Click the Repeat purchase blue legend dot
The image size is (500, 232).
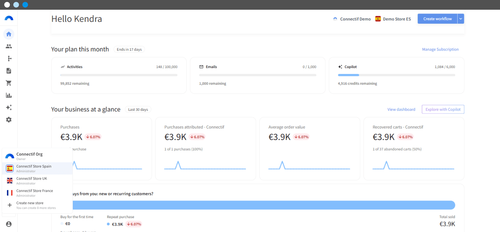click(x=108, y=224)
